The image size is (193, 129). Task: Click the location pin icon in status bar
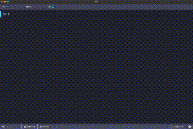point(3,127)
